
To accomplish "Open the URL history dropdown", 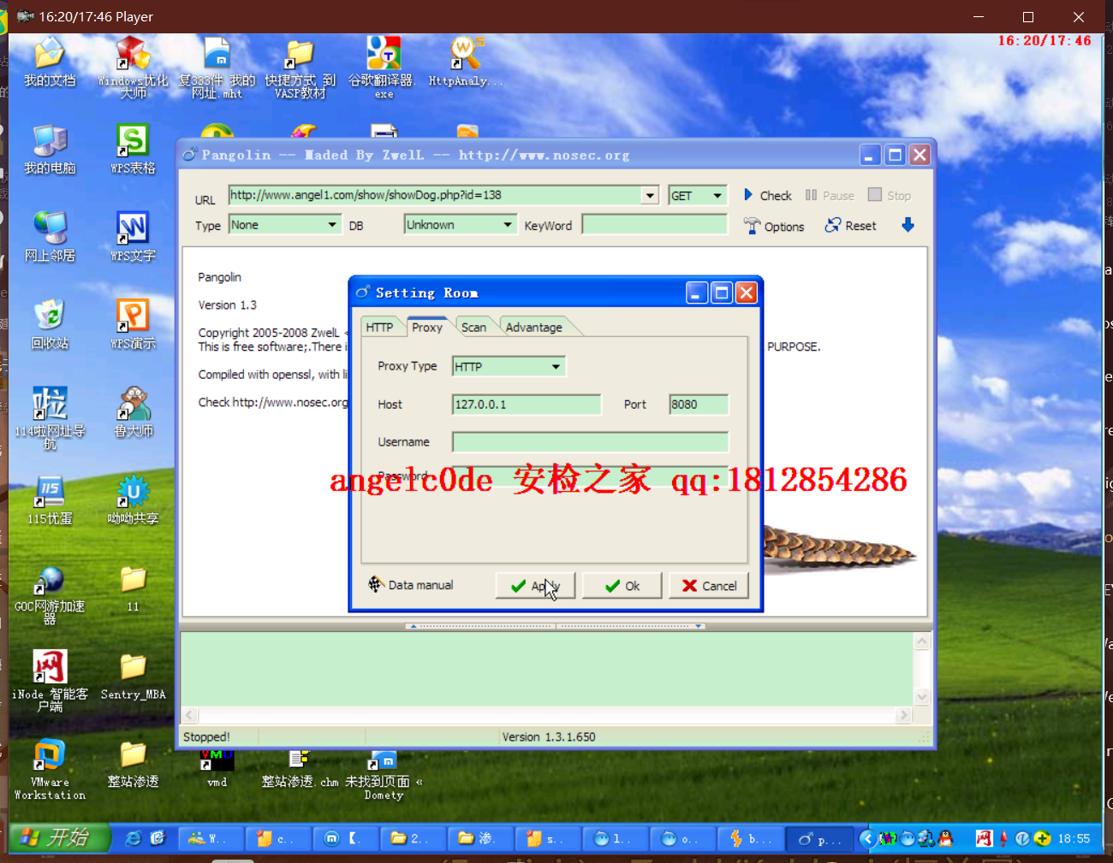I will (x=650, y=195).
